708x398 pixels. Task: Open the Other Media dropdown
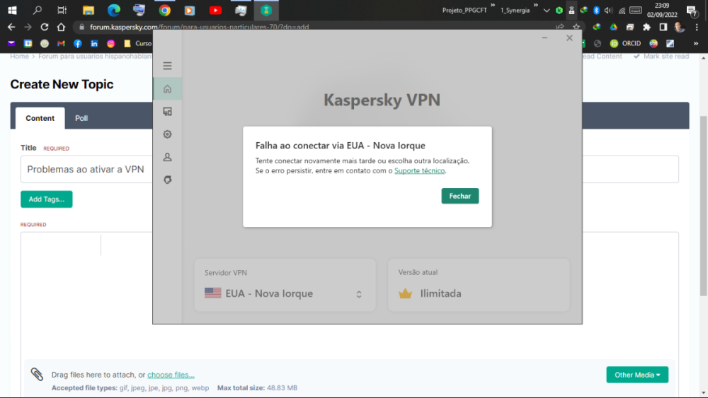click(637, 375)
